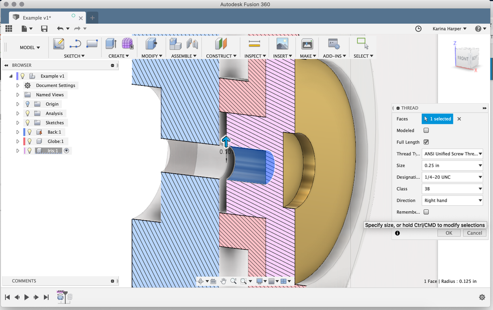Cancel the Thread dialog
493x310 pixels.
[x=474, y=233]
